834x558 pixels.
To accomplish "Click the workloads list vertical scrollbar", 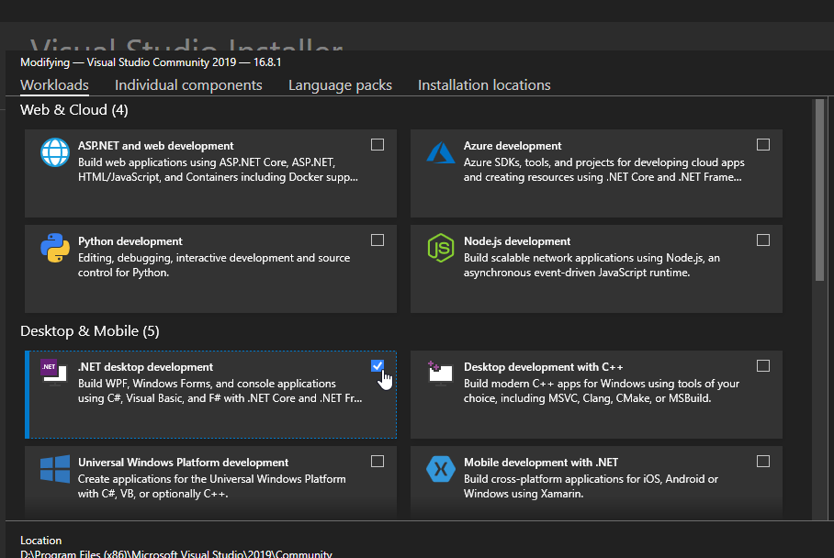I will pyautogui.click(x=819, y=193).
